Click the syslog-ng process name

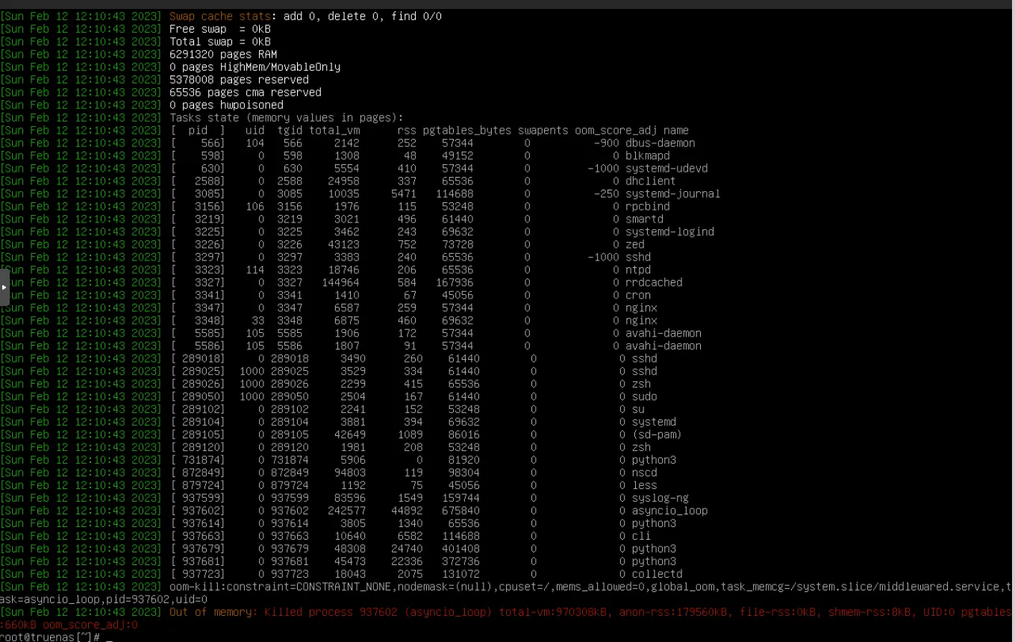click(x=660, y=498)
